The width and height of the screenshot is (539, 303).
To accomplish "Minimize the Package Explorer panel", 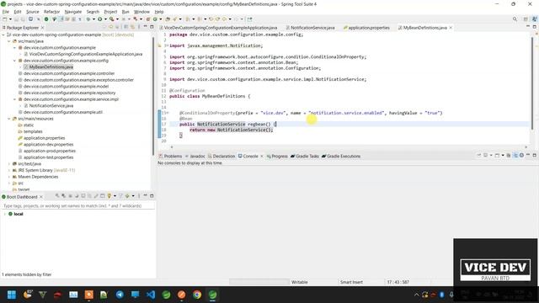I will point(145,26).
